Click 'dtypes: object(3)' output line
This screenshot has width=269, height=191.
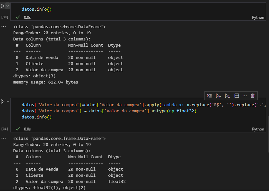[34, 76]
